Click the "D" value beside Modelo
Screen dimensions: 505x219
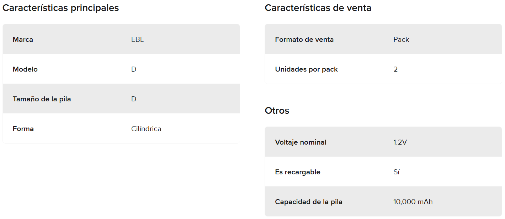coord(134,69)
